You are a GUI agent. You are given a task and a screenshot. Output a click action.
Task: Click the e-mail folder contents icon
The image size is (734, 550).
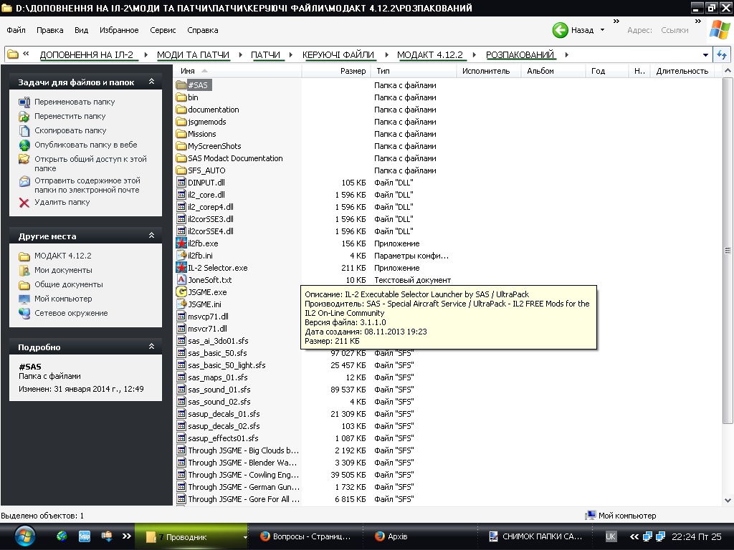(x=24, y=180)
